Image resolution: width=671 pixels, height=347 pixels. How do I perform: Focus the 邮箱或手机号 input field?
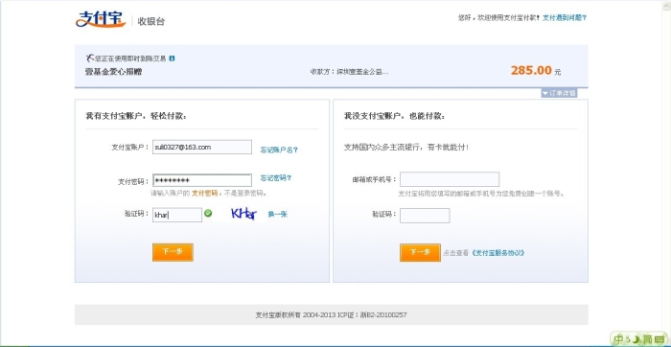(450, 179)
